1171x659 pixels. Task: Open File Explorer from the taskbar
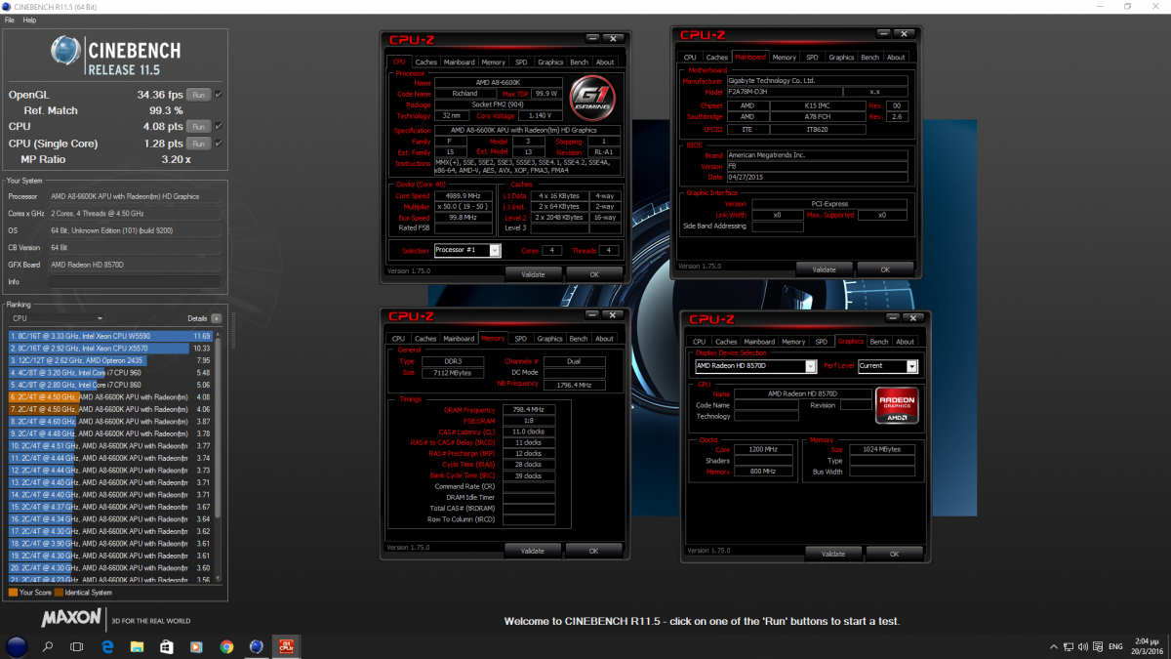pos(137,646)
